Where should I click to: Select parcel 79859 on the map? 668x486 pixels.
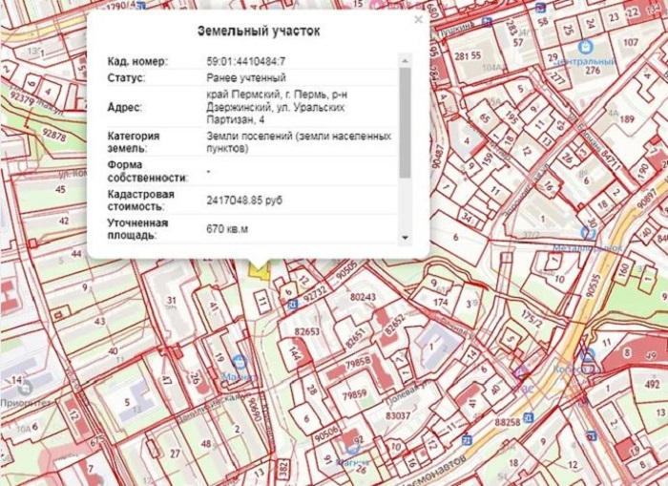(355, 393)
